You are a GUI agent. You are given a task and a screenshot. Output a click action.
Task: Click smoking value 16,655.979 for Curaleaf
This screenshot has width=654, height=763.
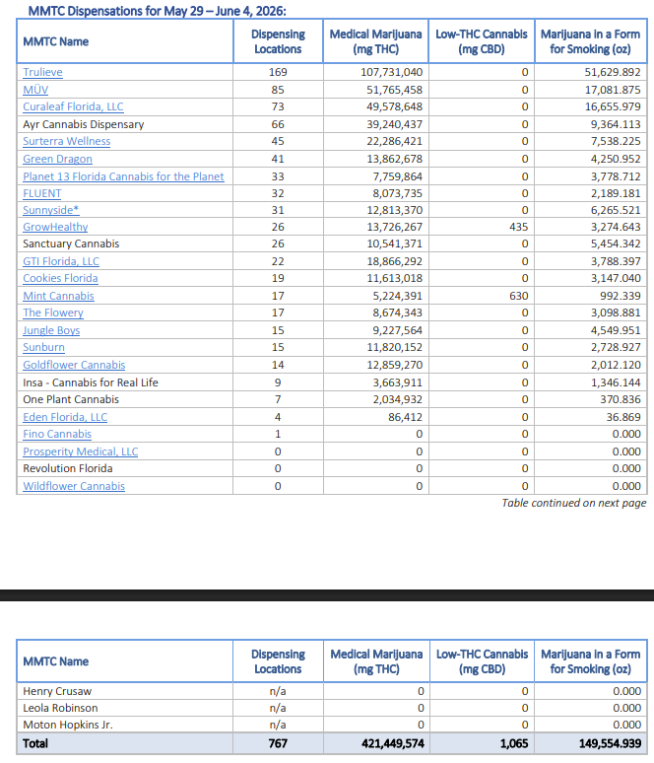(613, 106)
